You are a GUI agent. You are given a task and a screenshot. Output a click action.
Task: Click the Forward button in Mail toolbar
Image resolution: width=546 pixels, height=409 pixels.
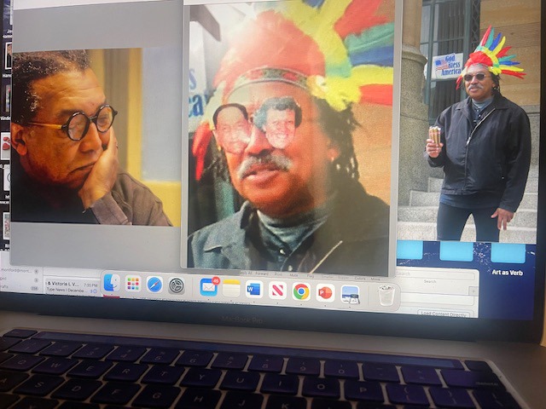262,274
